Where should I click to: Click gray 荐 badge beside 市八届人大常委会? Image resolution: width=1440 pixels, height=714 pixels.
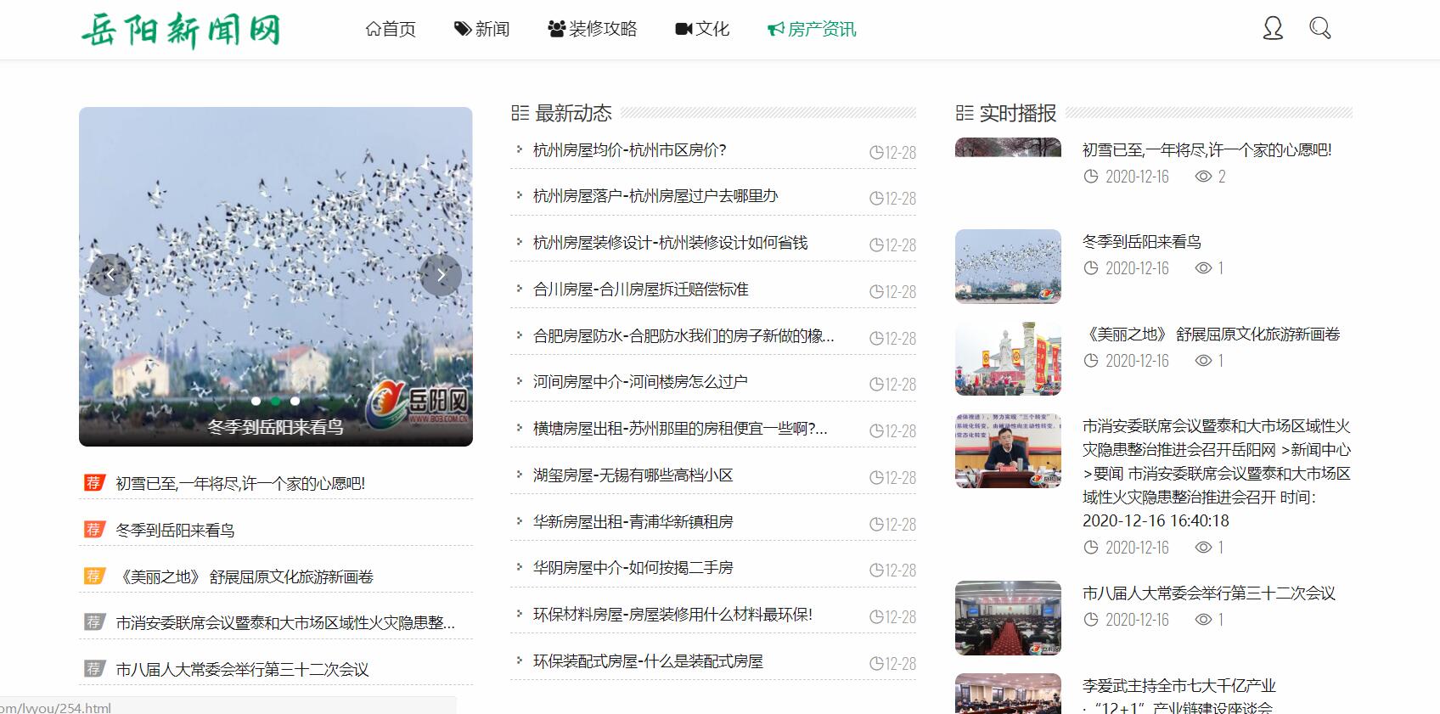(93, 669)
